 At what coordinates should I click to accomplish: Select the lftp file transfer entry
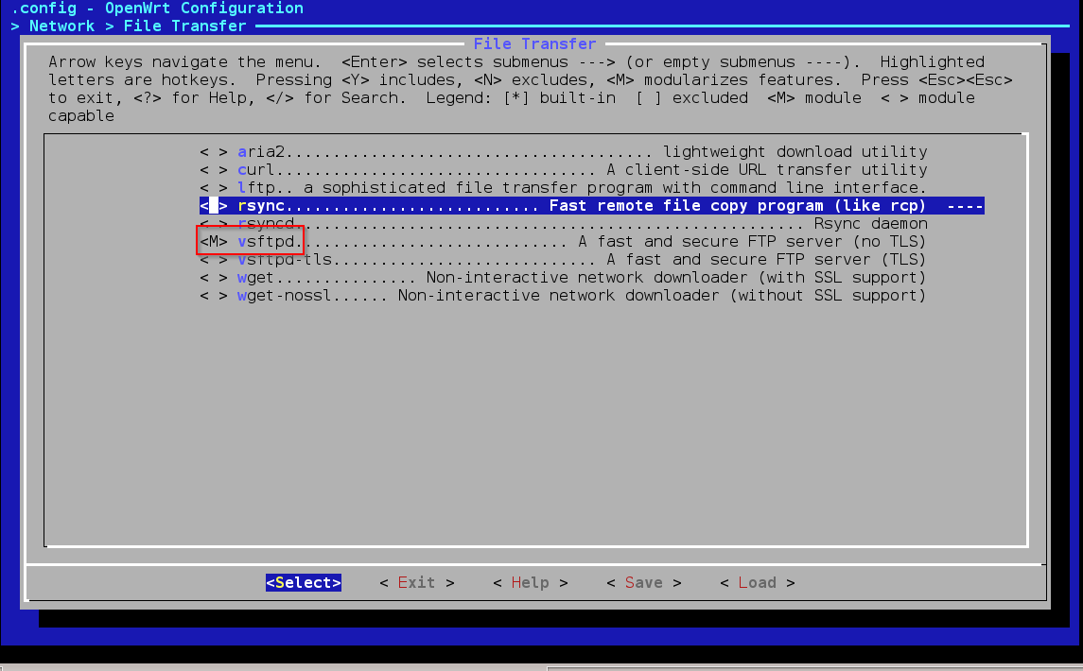582,188
